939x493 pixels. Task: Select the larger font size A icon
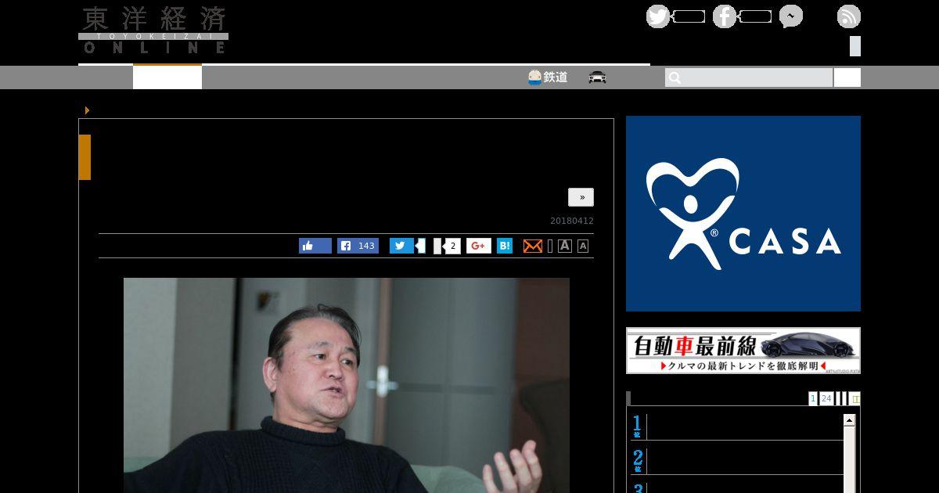[565, 246]
